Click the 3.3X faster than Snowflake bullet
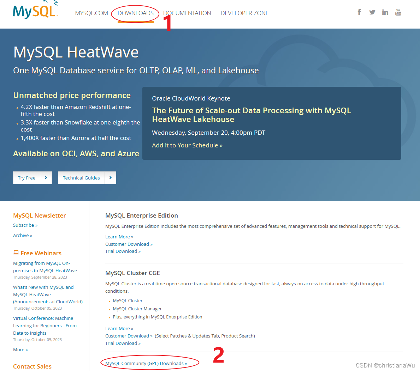420x371 pixels. (x=80, y=126)
